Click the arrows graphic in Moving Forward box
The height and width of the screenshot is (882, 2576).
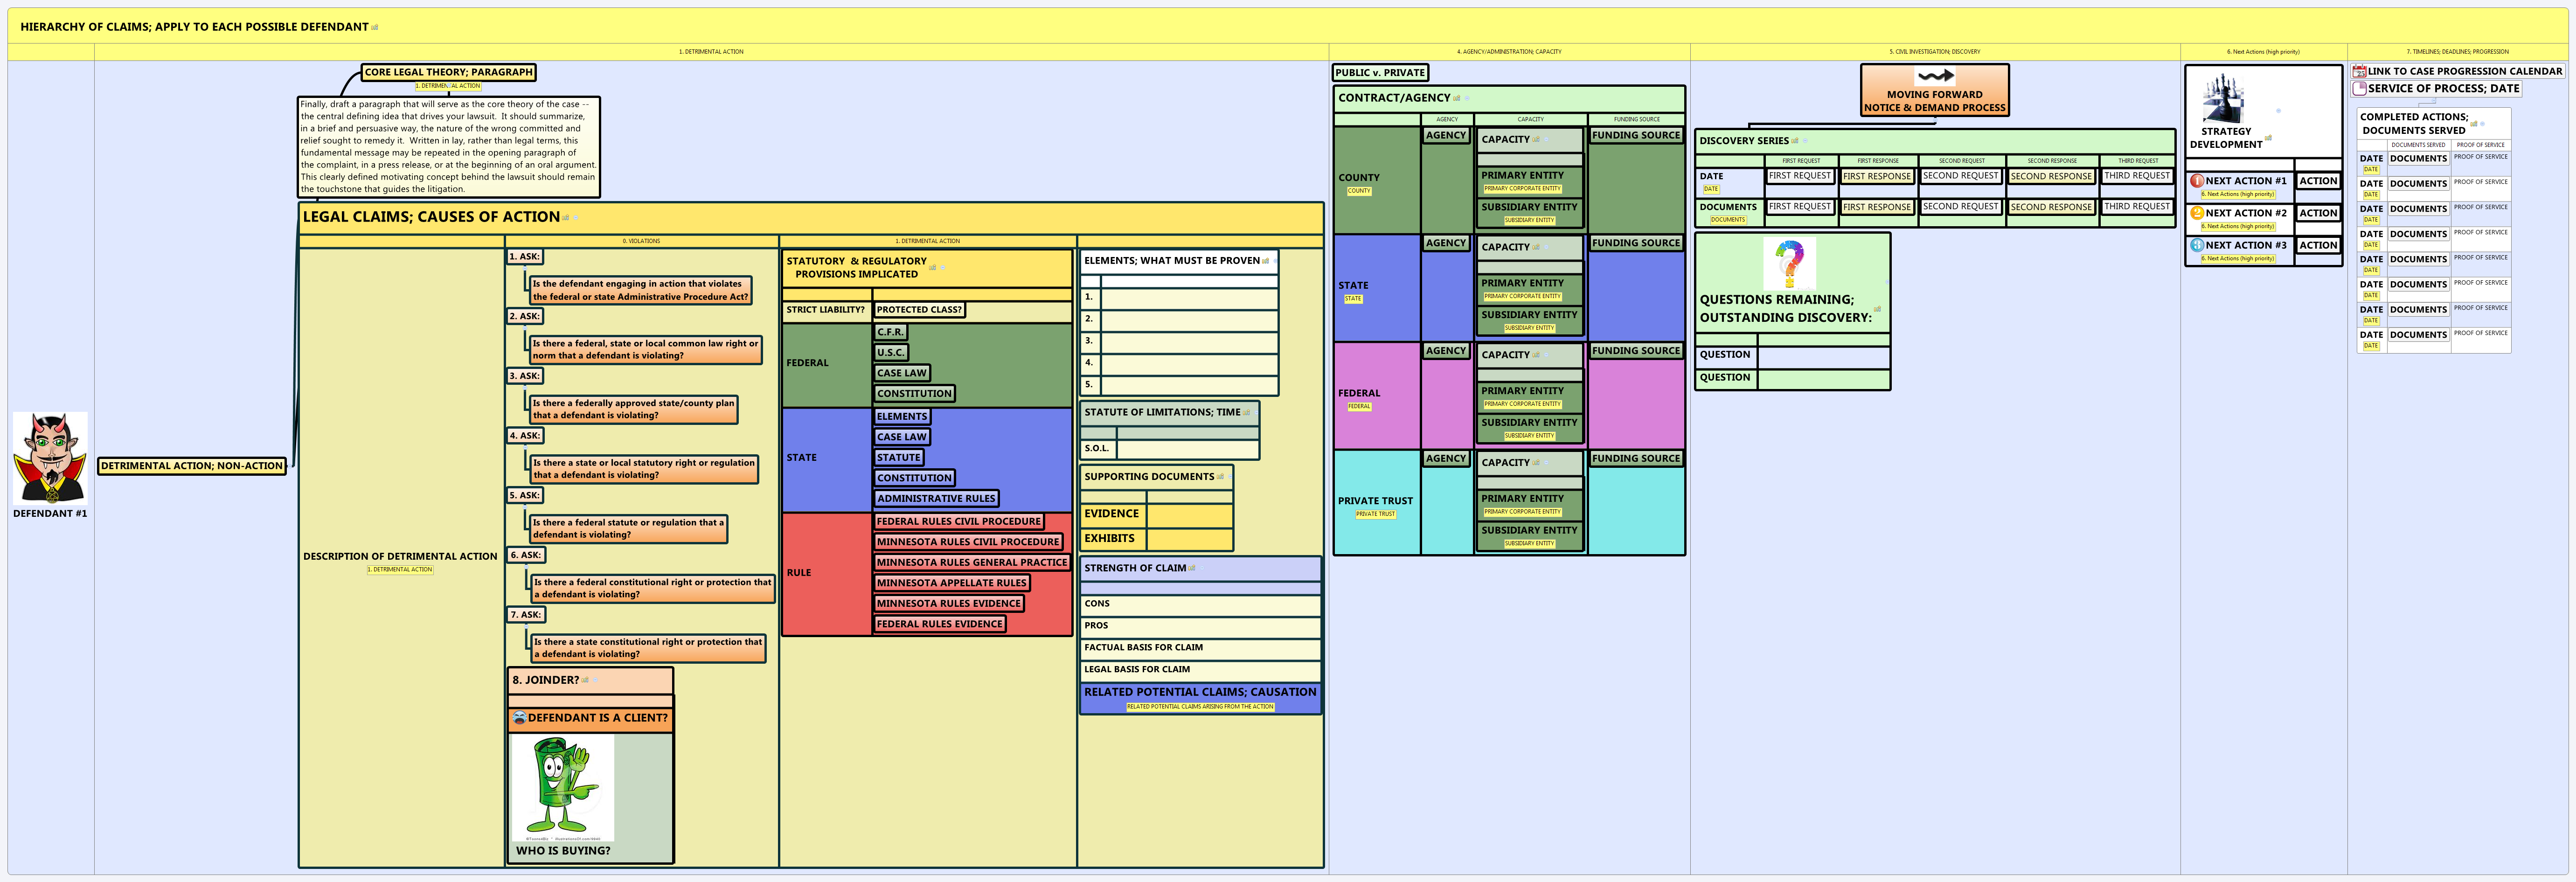pyautogui.click(x=1935, y=75)
